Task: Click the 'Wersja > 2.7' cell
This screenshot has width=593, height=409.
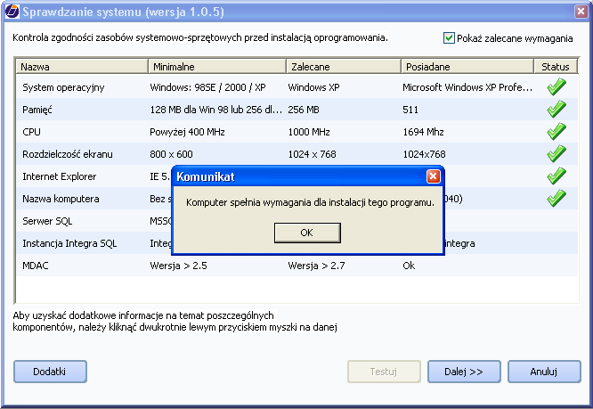Action: coord(316,266)
